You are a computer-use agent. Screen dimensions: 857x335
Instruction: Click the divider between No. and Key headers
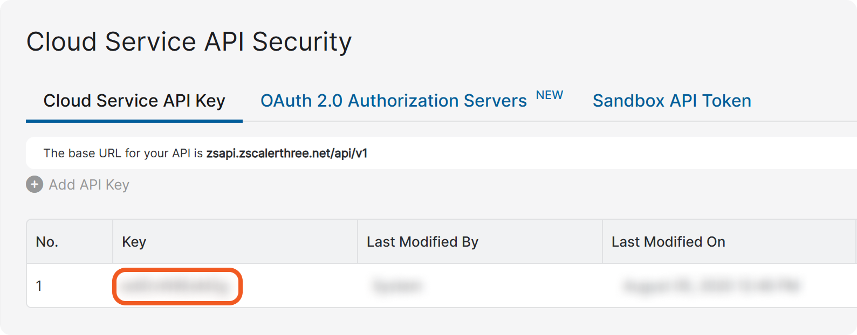[113, 242]
